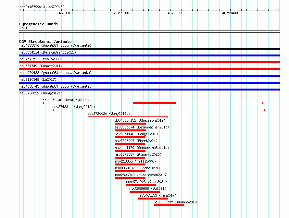Open nsv5989686 Wu2021 variant label
The height and width of the screenshot is (218, 289).
coord(148,188)
